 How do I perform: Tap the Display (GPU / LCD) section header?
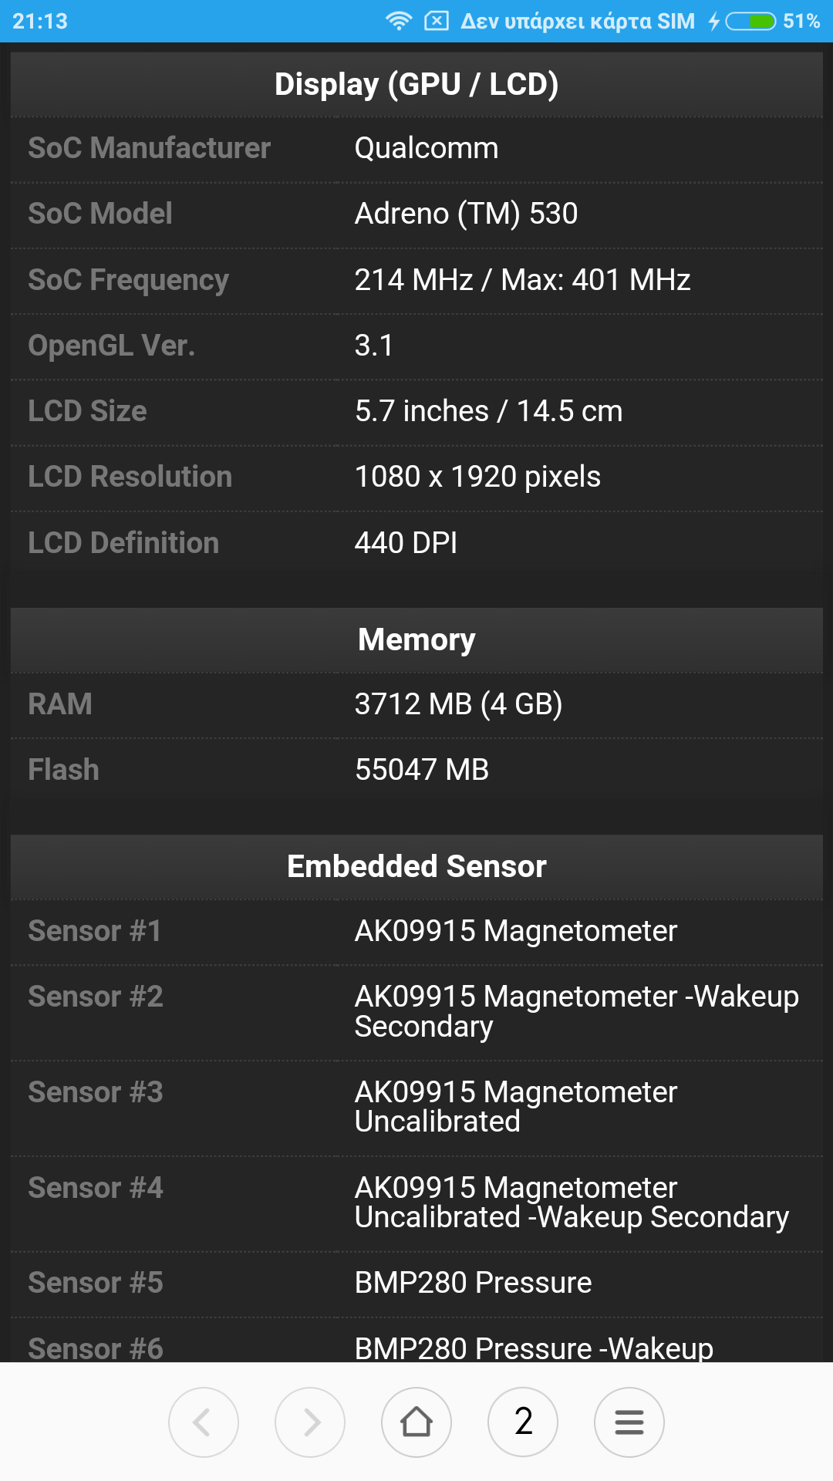(x=416, y=84)
